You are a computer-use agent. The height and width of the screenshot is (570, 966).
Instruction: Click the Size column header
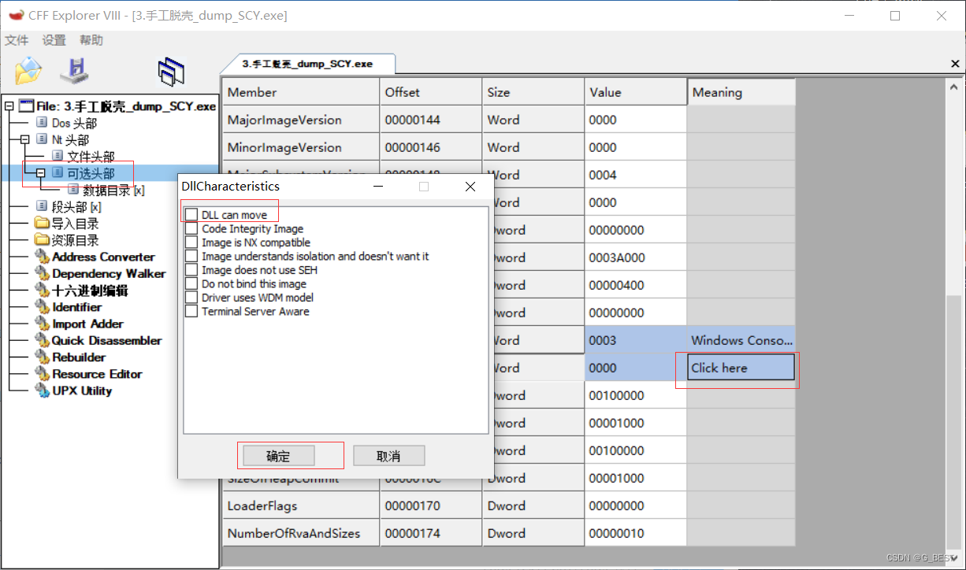pos(533,92)
